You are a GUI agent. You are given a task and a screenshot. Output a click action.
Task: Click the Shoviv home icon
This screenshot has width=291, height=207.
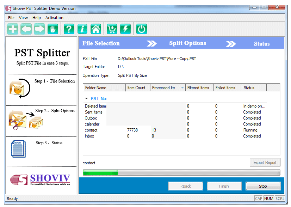(x=95, y=29)
